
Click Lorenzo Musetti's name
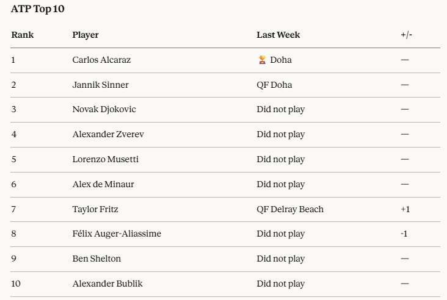tap(105, 159)
